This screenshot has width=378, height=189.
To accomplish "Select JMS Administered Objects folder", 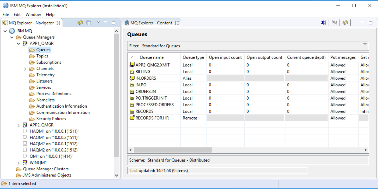I will [44, 175].
